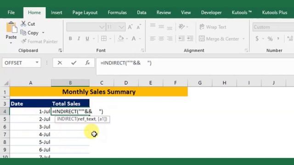Open Clipboard group dialog launcher

pyautogui.click(x=60, y=50)
